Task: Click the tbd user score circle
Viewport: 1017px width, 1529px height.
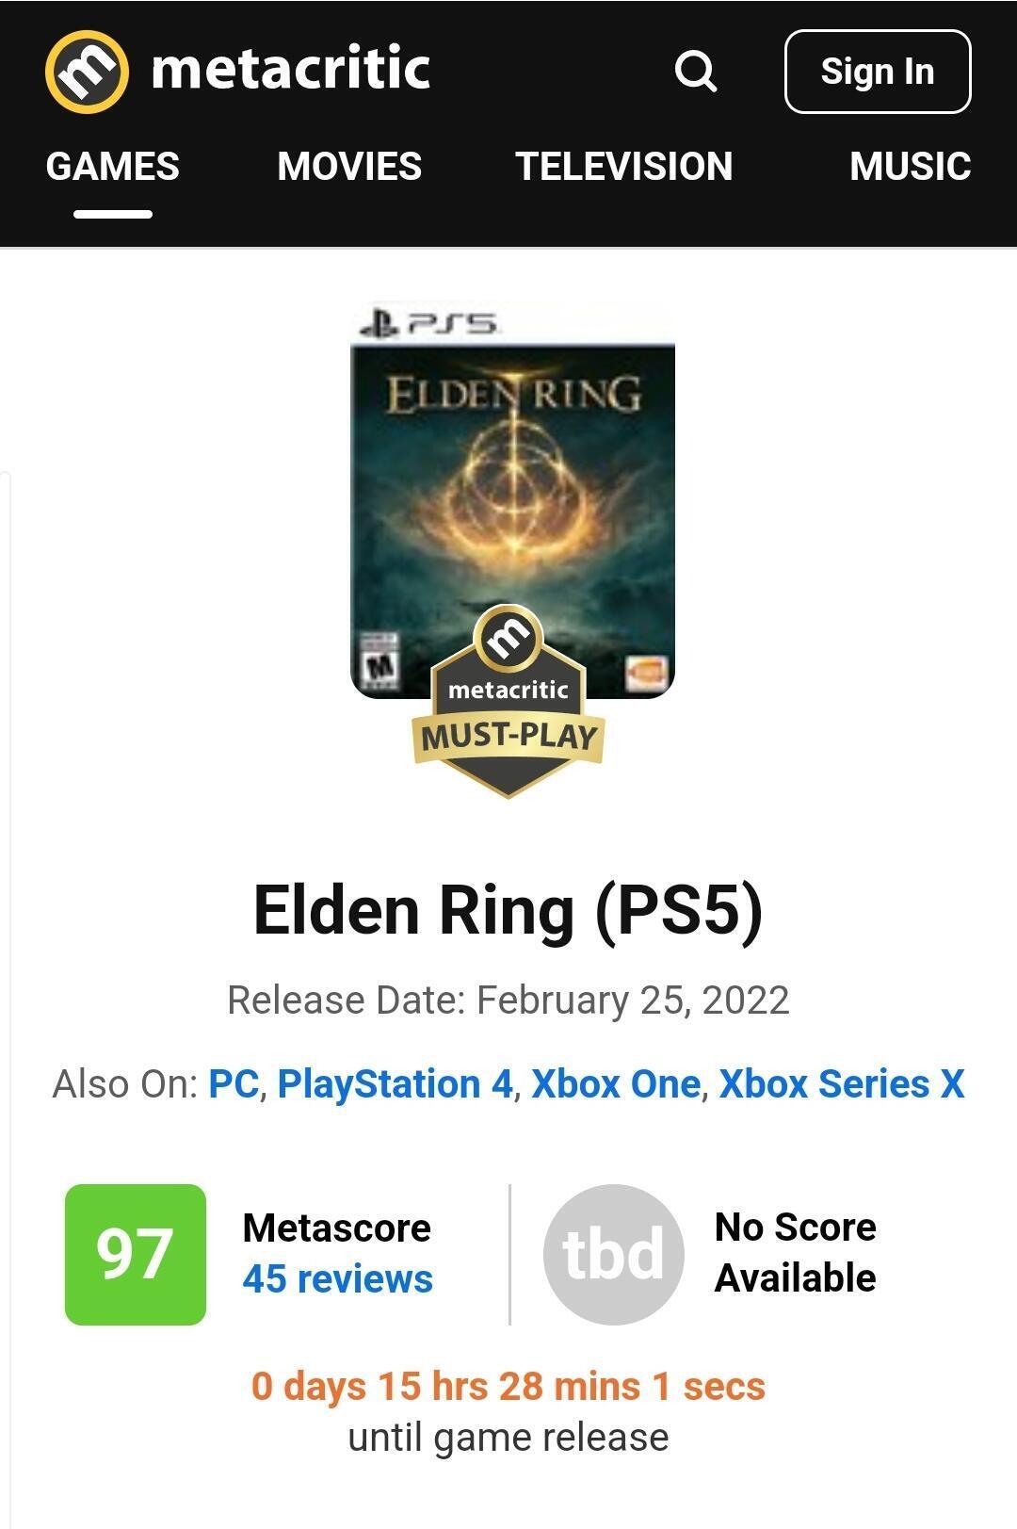Action: pos(613,1254)
